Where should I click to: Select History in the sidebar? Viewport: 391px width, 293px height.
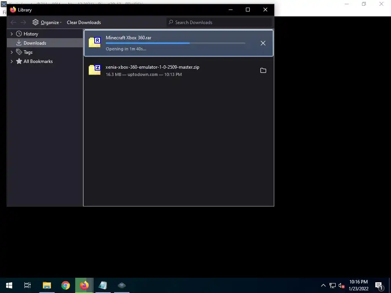[31, 34]
